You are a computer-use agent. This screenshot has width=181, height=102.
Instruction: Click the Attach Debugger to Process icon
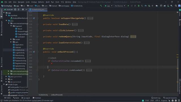[x=149, y=6]
